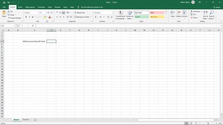
Task: Cut the selected cell
Action: (10, 11)
